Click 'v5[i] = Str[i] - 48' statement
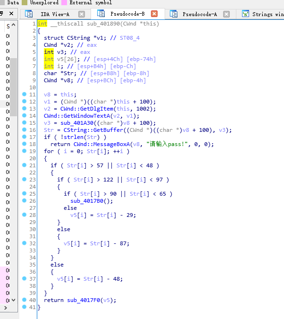Viewport: 284px width, 319px height. tap(90, 279)
